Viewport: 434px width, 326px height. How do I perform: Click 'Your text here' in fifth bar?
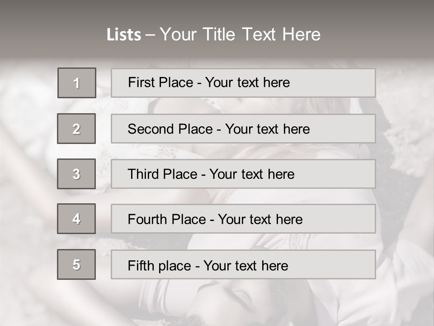click(246, 266)
